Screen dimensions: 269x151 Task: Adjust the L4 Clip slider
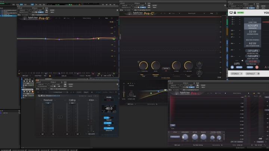[109, 123]
